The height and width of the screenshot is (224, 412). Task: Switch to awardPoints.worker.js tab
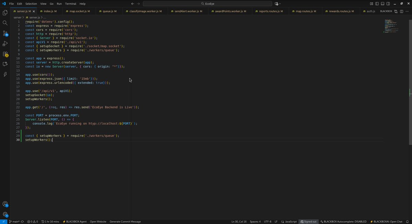(230, 11)
